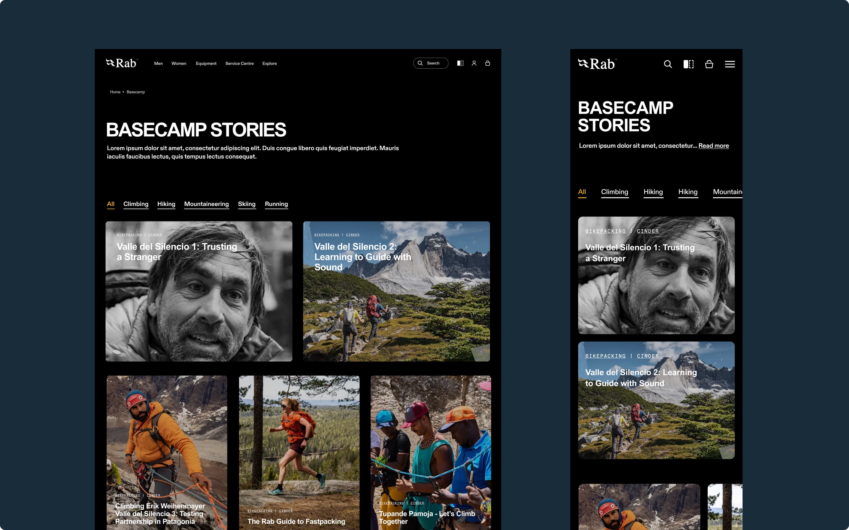Expand description with Read more link
The height and width of the screenshot is (530, 849).
[x=713, y=146]
